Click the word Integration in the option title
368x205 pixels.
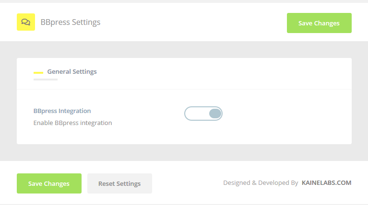(75, 111)
